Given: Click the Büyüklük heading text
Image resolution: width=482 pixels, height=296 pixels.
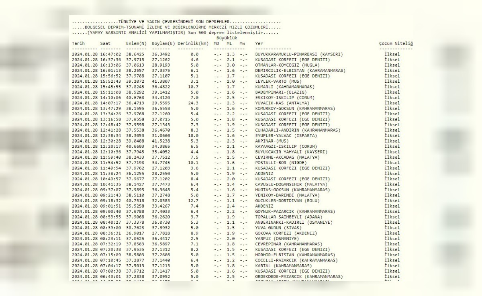Looking at the screenshot, I should [x=227, y=38].
